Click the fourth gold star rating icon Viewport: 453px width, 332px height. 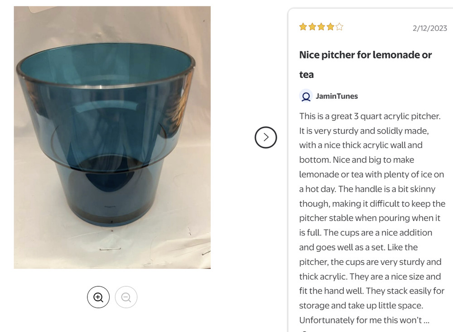329,27
